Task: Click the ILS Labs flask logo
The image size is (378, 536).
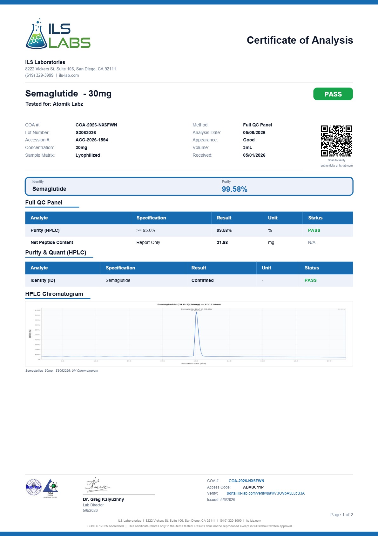Action: pos(58,33)
